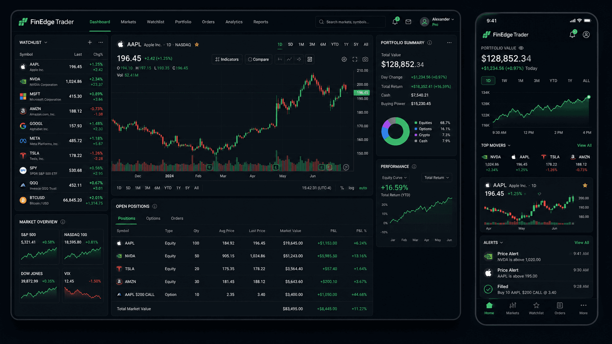The image size is (612, 344).
Task: Add a symbol with the watchlist plus icon
Action: pos(90,42)
